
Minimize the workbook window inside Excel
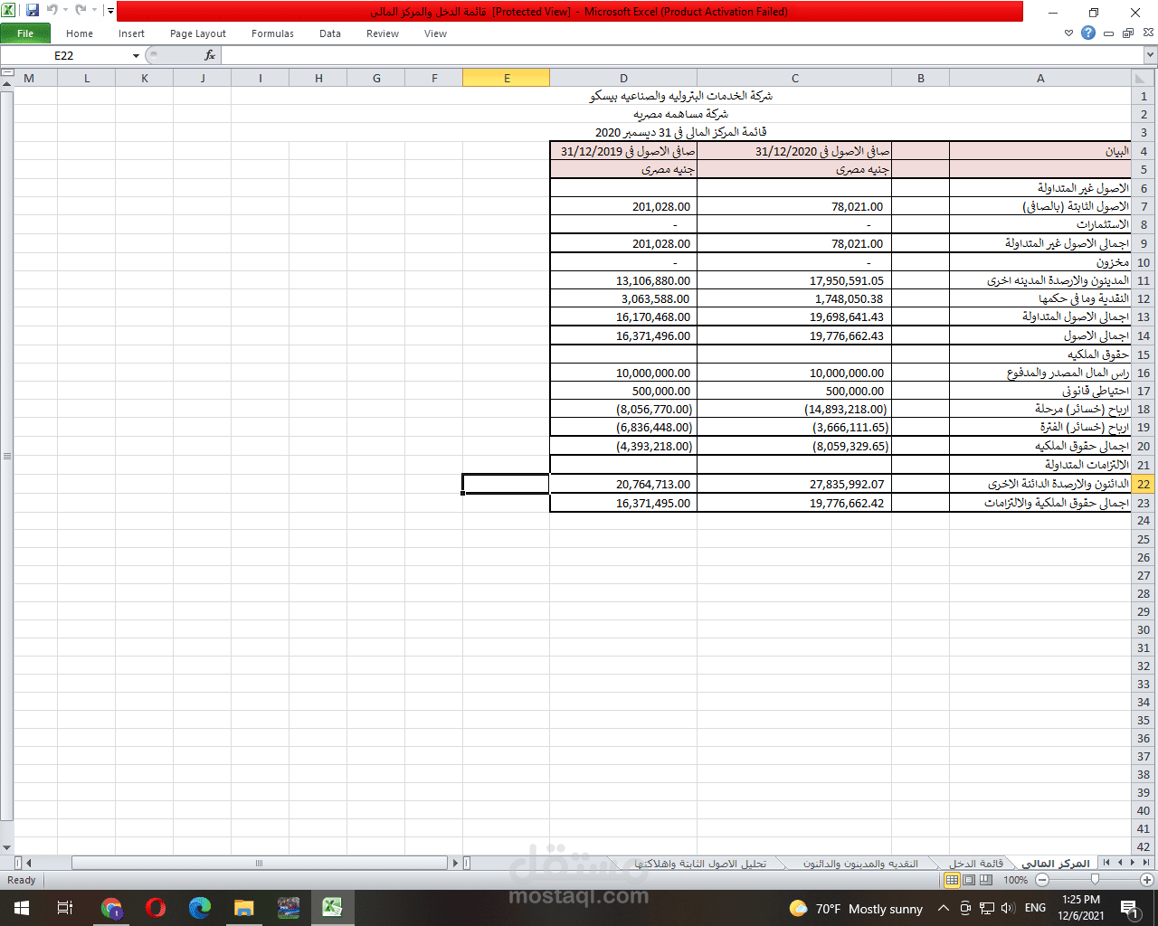coord(1108,33)
